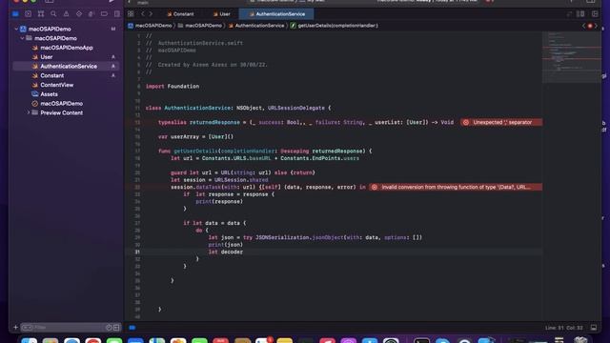
Task: Click line number 31 in gutter
Action: 137,252
